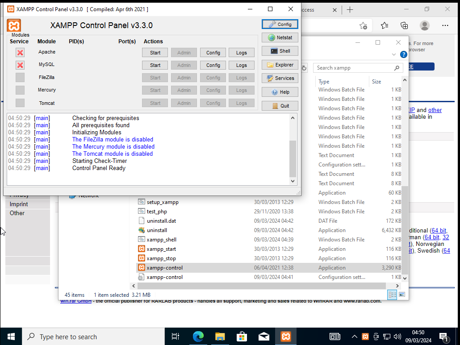Image resolution: width=460 pixels, height=345 pixels.
Task: Quit the XAMPP Control Panel
Action: pos(280,106)
